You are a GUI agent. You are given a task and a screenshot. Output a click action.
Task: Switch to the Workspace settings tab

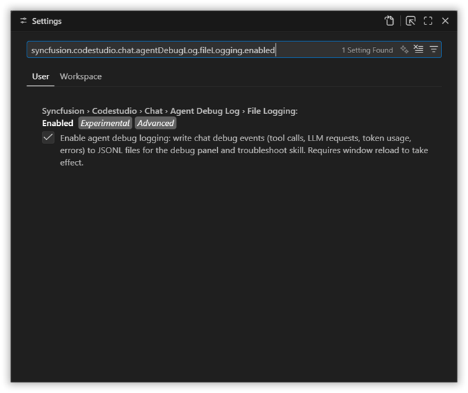coord(81,77)
